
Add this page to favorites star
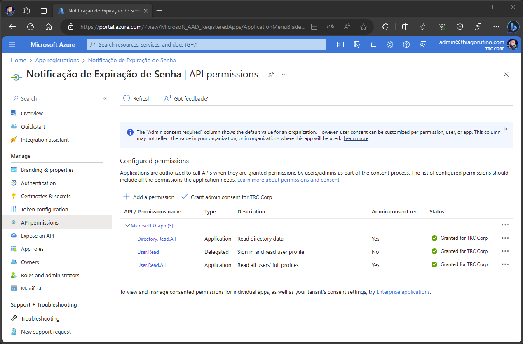click(364, 27)
